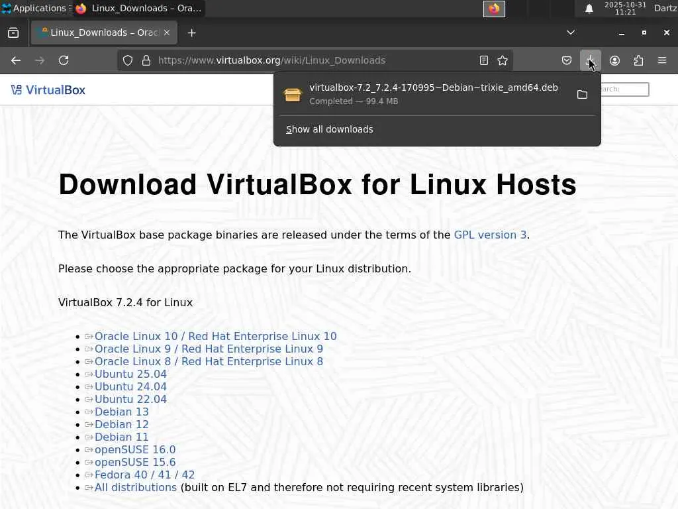Download the openSUSE 15.6 package
Image resolution: width=678 pixels, height=509 pixels.
point(135,462)
